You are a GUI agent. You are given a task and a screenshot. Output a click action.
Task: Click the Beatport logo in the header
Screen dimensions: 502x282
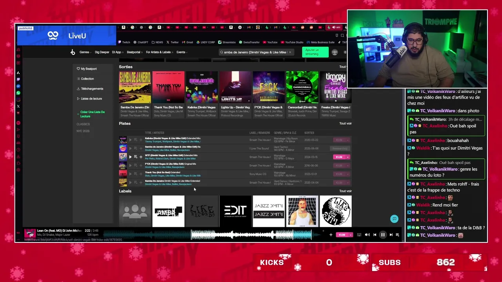tap(73, 52)
